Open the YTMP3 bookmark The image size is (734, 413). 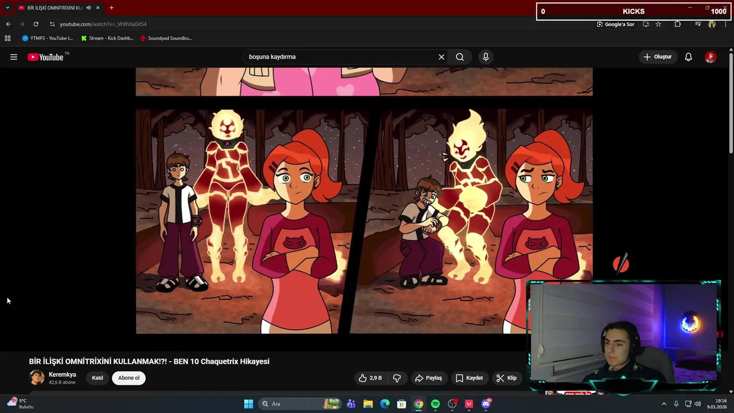tap(48, 38)
